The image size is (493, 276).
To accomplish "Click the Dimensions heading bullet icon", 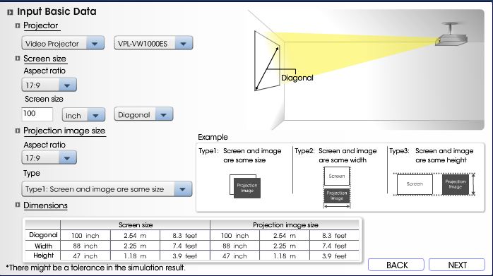I will point(18,205).
